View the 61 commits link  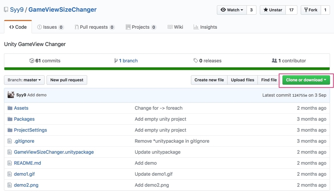45,61
